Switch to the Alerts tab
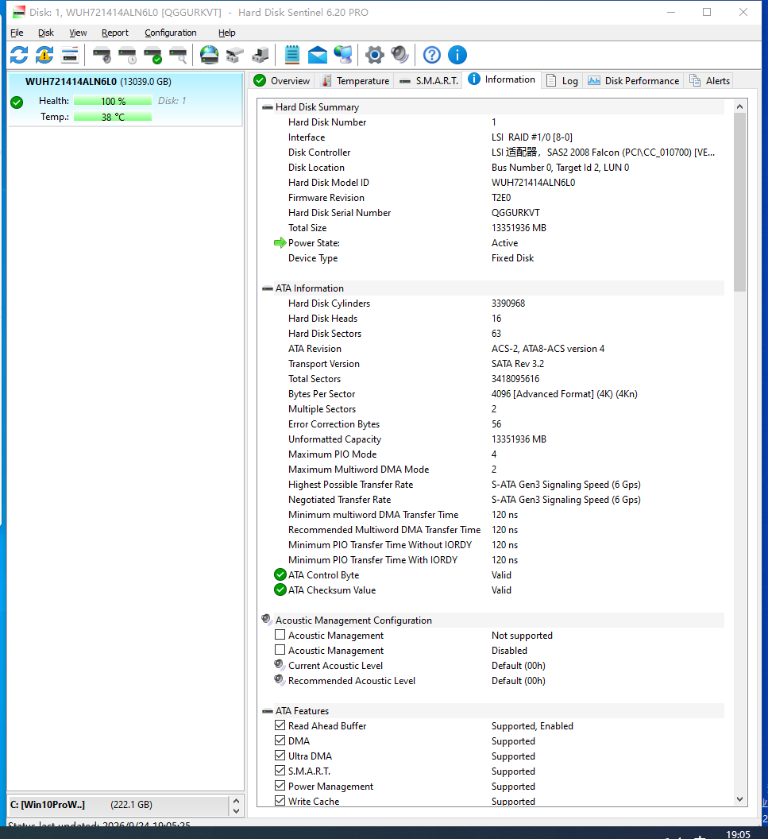 pyautogui.click(x=710, y=81)
